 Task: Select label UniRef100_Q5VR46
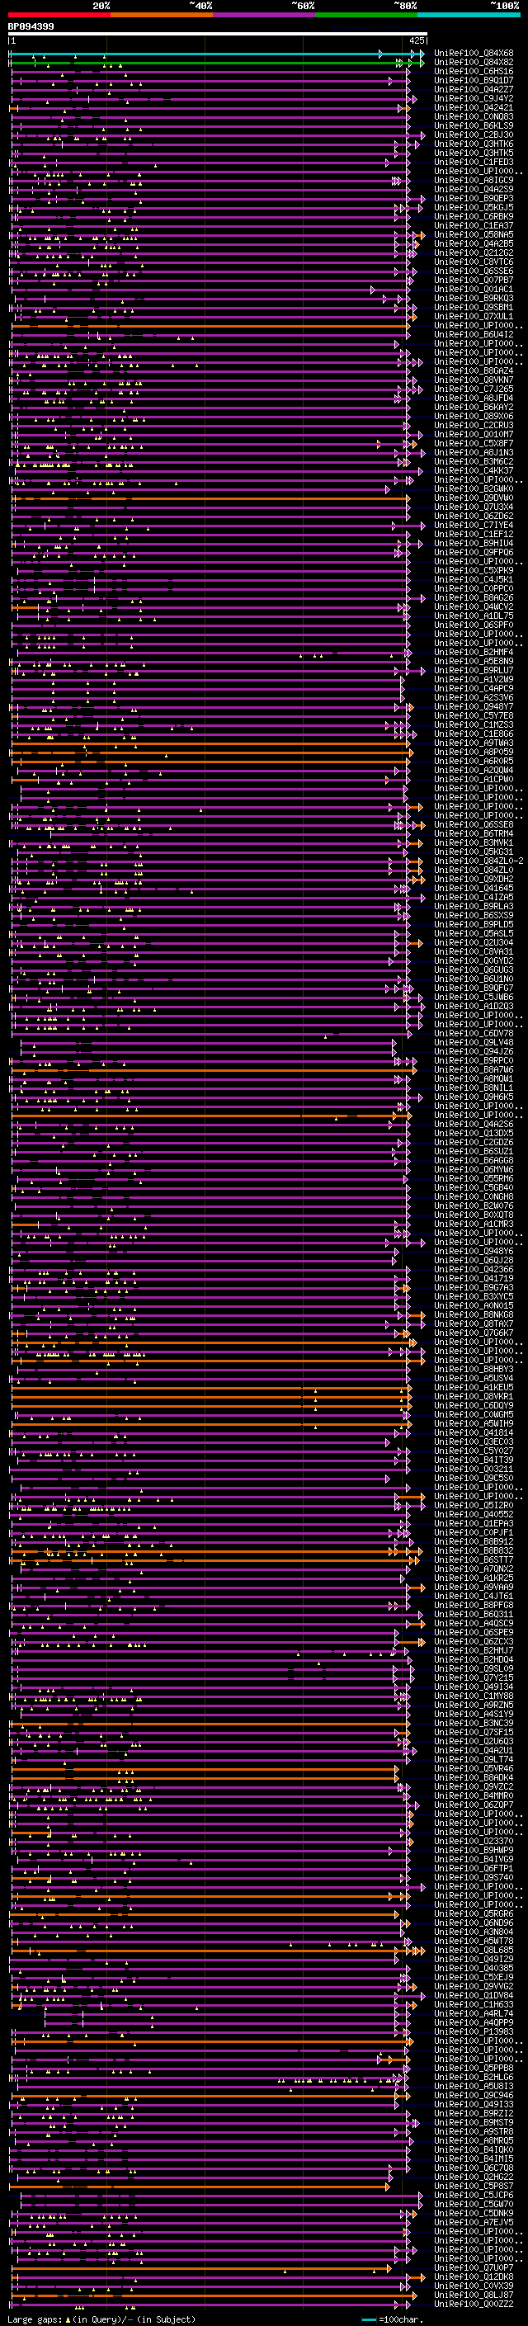point(474,1768)
